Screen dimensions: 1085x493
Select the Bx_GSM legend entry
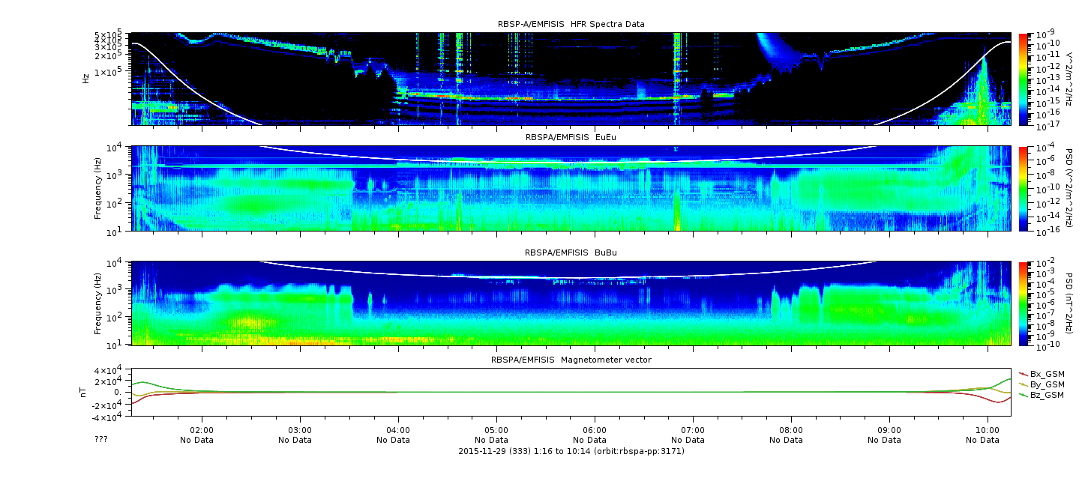click(x=1047, y=374)
